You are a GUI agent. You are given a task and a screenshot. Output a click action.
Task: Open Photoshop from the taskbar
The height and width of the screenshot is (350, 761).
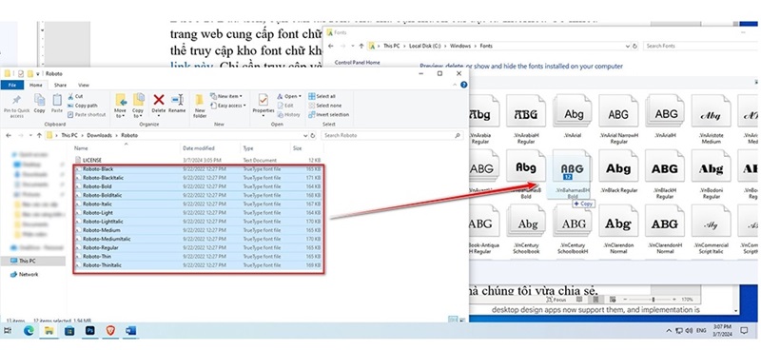[89, 331]
